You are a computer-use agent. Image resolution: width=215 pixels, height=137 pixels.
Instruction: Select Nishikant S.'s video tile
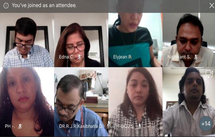189,40
